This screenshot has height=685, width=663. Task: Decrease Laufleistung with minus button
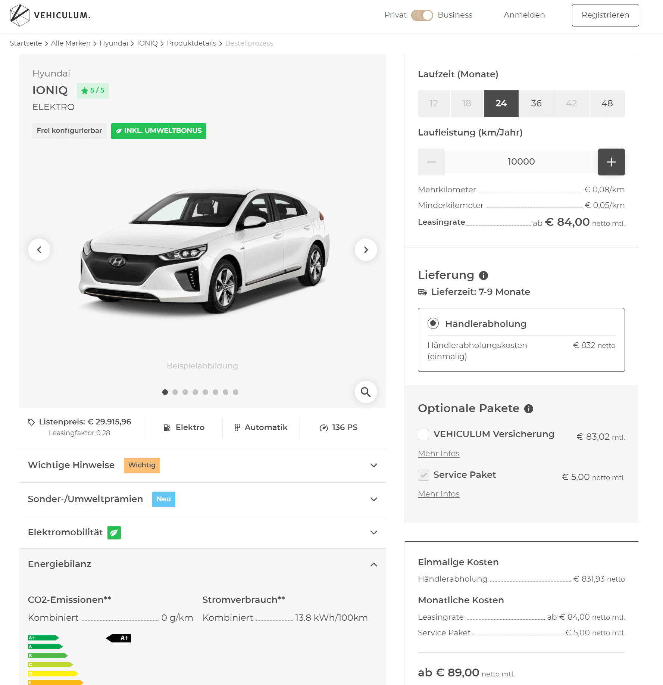click(x=431, y=162)
